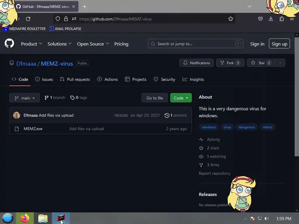Star the repository
This screenshot has height=224, width=299.
(x=261, y=63)
